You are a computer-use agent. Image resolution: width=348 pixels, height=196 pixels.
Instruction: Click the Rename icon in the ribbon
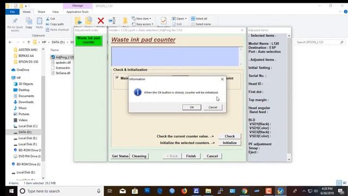112,21
